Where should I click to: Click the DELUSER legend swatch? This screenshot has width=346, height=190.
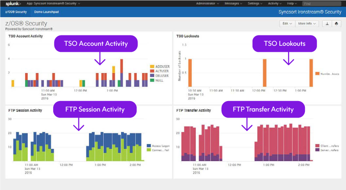point(152,76)
